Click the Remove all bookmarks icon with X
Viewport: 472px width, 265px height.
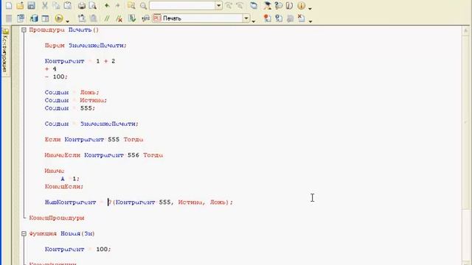point(301,18)
